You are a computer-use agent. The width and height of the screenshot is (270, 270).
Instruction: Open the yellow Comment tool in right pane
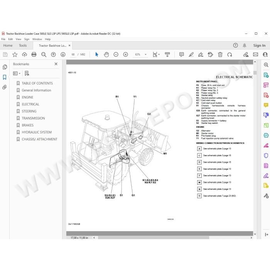(266, 105)
